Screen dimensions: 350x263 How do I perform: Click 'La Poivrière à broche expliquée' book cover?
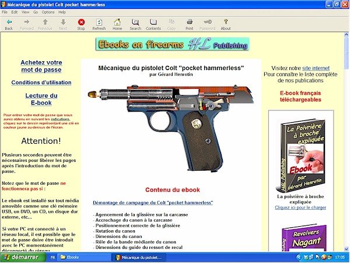click(300, 155)
